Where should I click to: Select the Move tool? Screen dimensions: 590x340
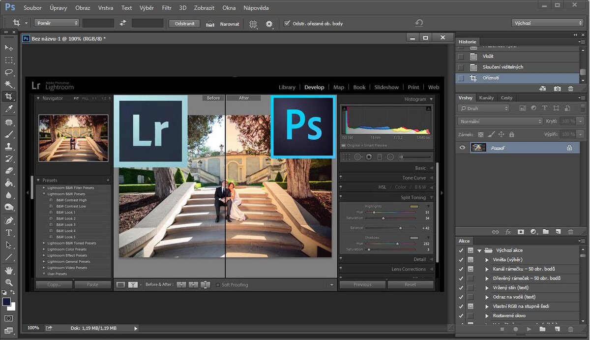9,48
